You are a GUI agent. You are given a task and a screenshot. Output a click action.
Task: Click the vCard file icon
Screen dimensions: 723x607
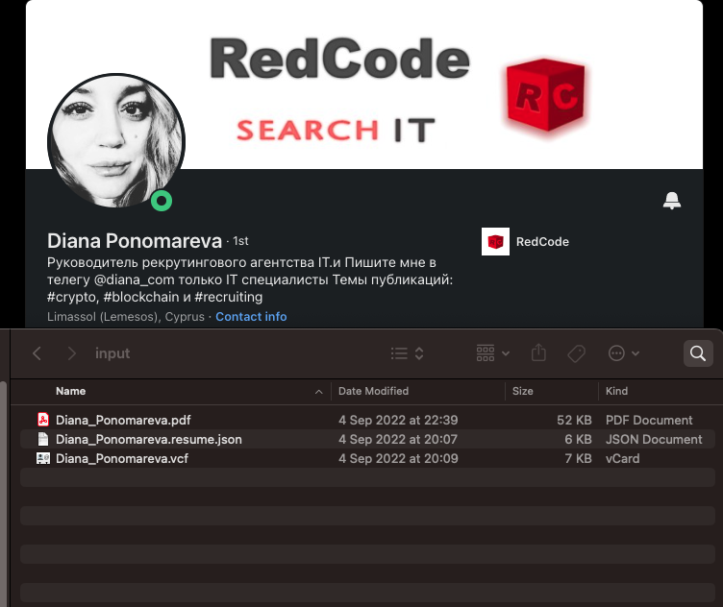[x=43, y=458]
